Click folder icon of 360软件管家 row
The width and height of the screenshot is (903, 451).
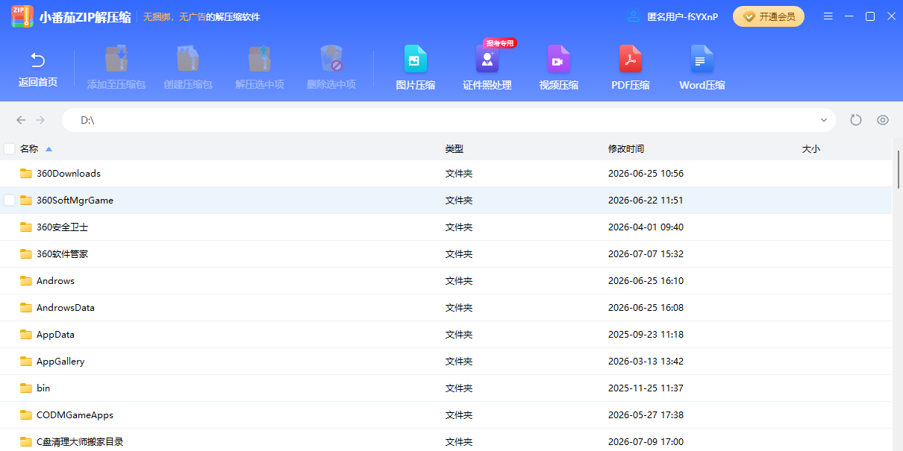26,254
